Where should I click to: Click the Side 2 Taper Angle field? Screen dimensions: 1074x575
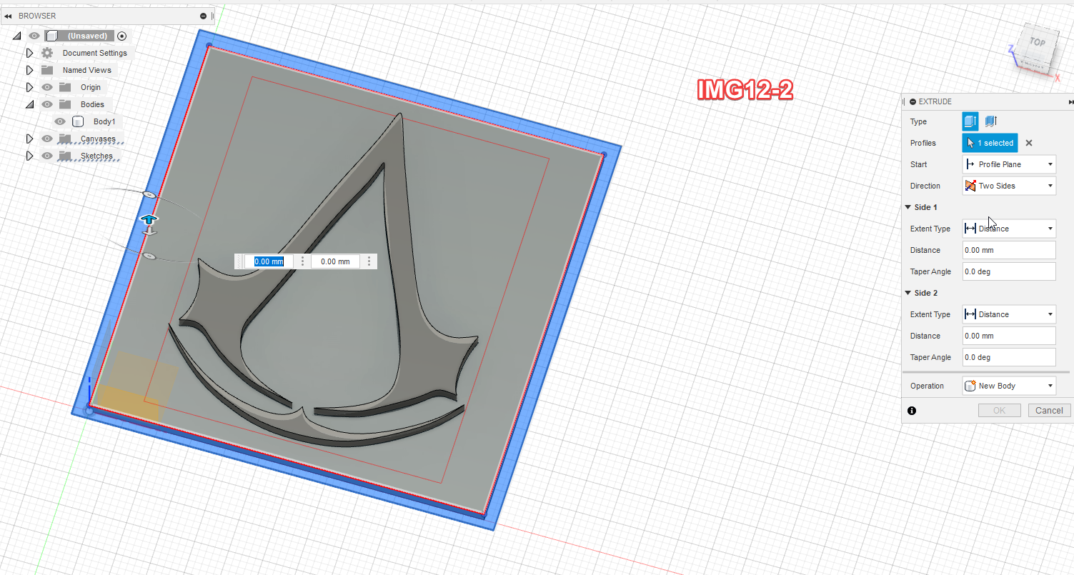point(1009,357)
